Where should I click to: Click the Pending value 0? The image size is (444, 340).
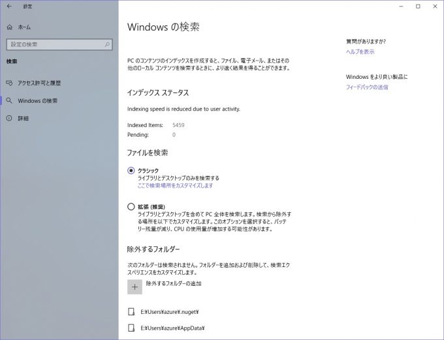[x=174, y=135]
